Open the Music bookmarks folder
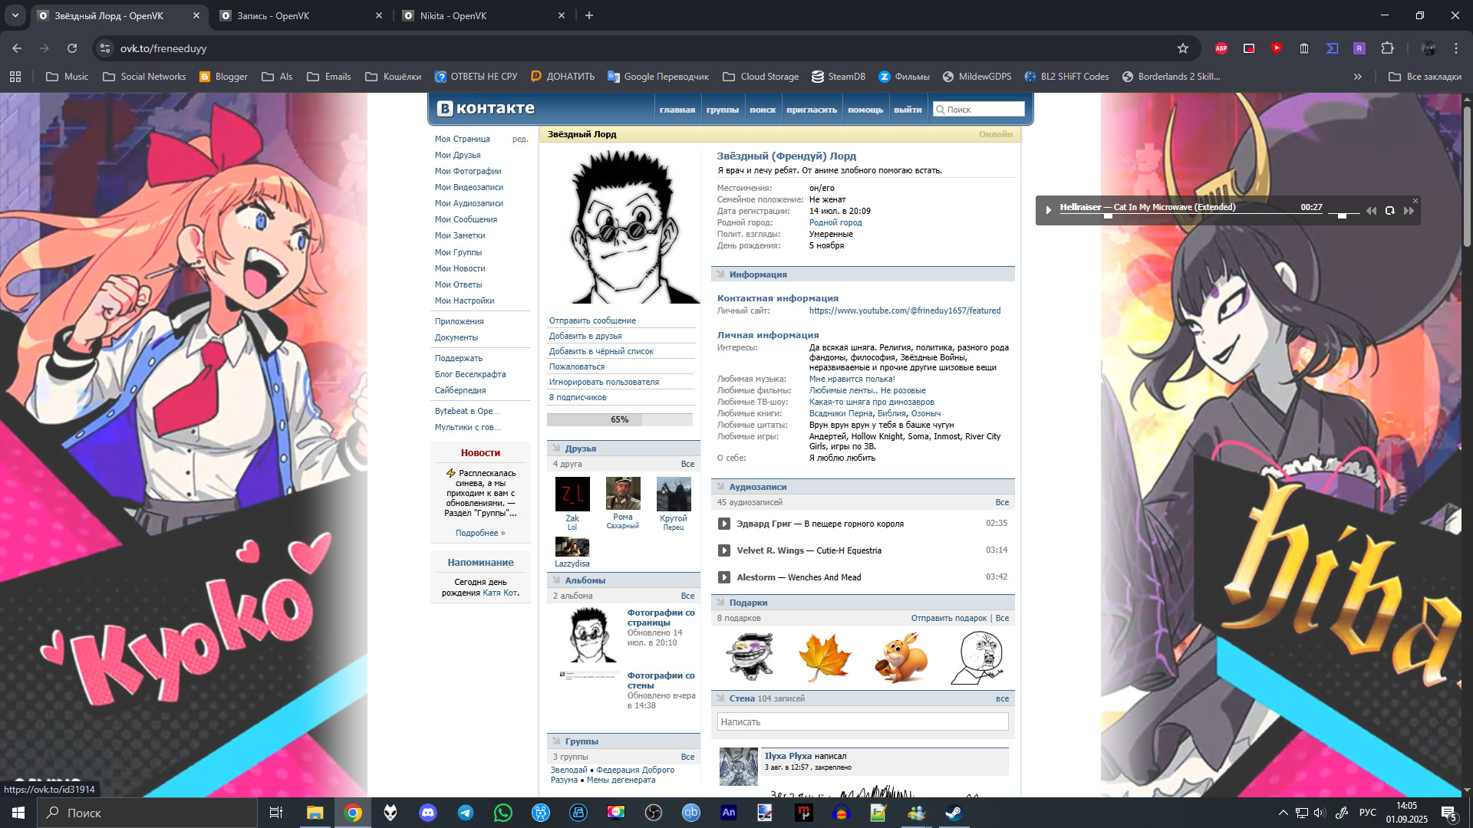The height and width of the screenshot is (828, 1473). (x=68, y=77)
